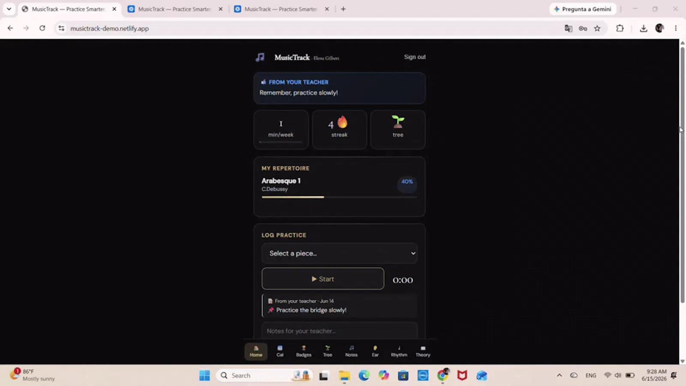686x386 pixels.
Task: Open the Ear training tab
Action: [x=375, y=351]
